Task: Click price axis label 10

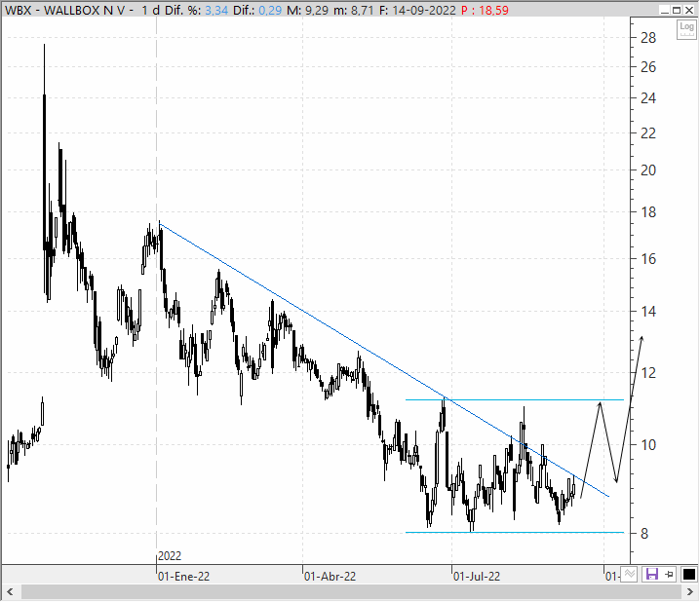Action: [648, 445]
